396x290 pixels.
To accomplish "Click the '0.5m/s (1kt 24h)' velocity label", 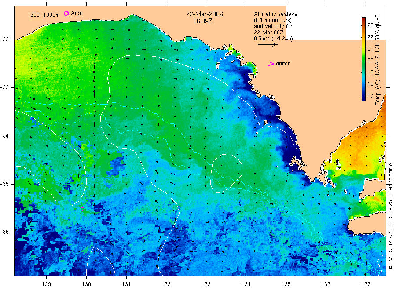I will [274, 39].
